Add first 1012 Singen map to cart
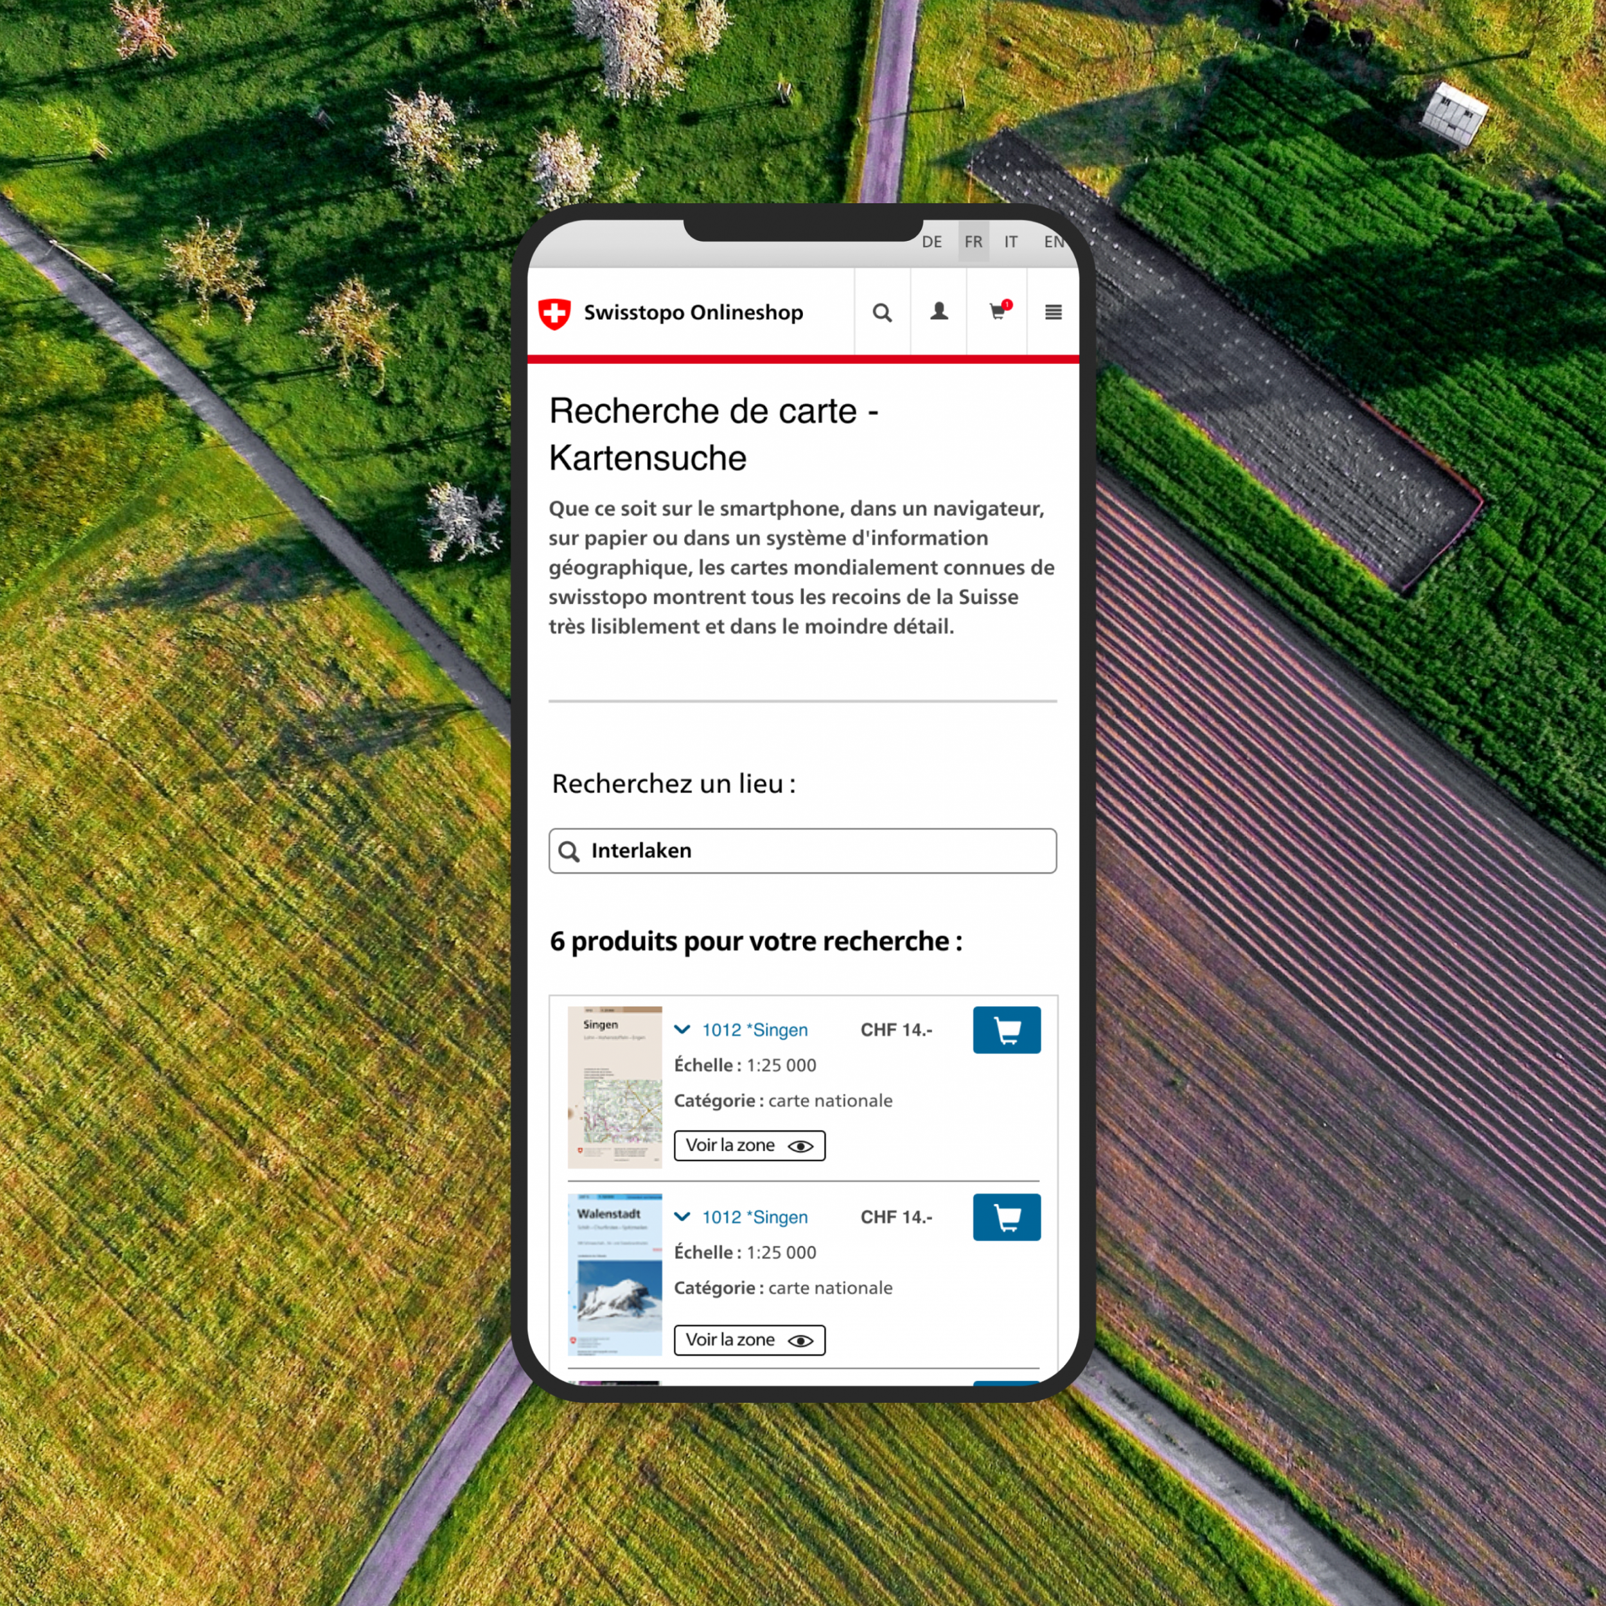Screen dimensions: 1606x1606 [x=1006, y=1030]
